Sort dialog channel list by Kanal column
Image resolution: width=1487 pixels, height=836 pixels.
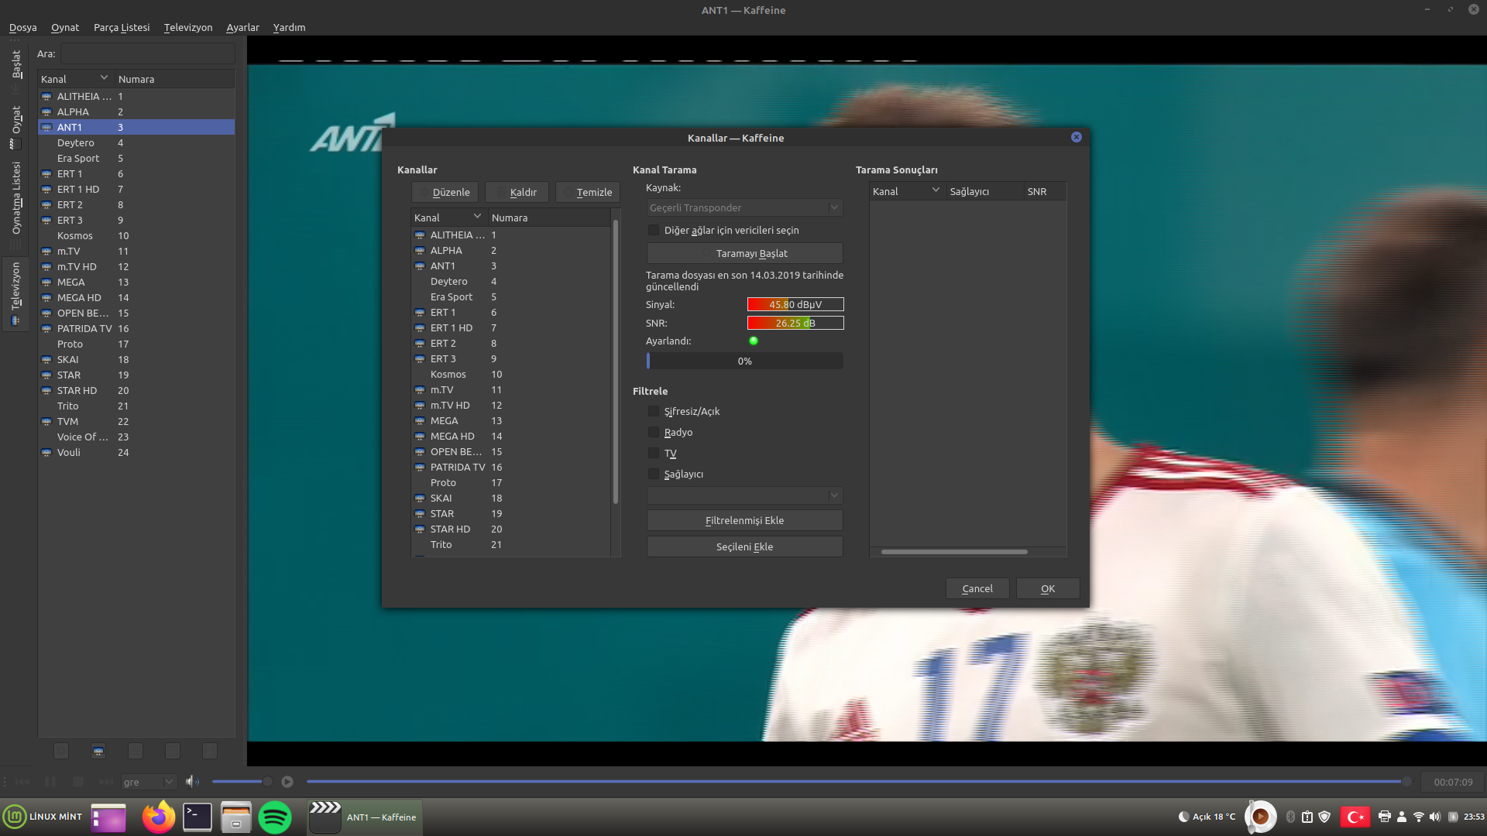pos(448,218)
